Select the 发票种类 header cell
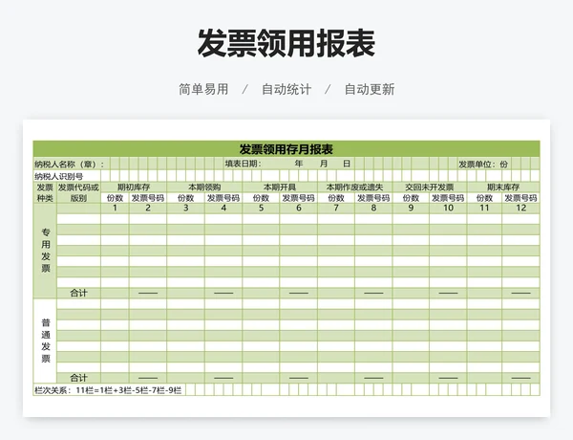This screenshot has width=573, height=440. click(x=45, y=193)
